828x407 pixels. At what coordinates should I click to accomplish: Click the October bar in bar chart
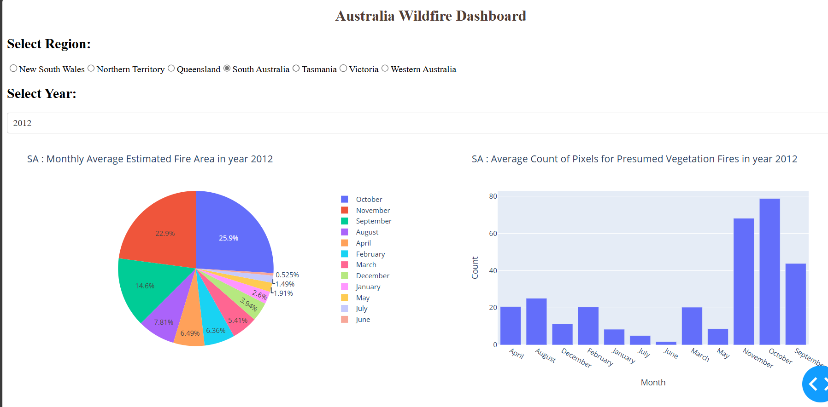[769, 271]
